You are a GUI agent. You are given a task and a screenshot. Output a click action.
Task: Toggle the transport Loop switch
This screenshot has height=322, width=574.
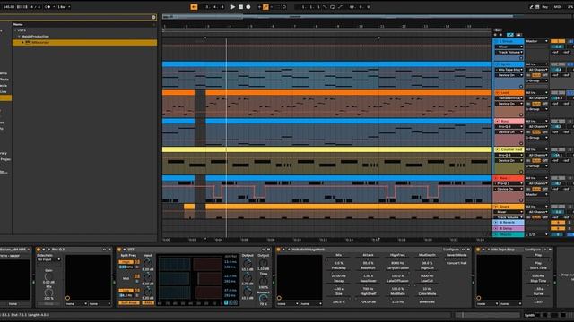(333, 7)
